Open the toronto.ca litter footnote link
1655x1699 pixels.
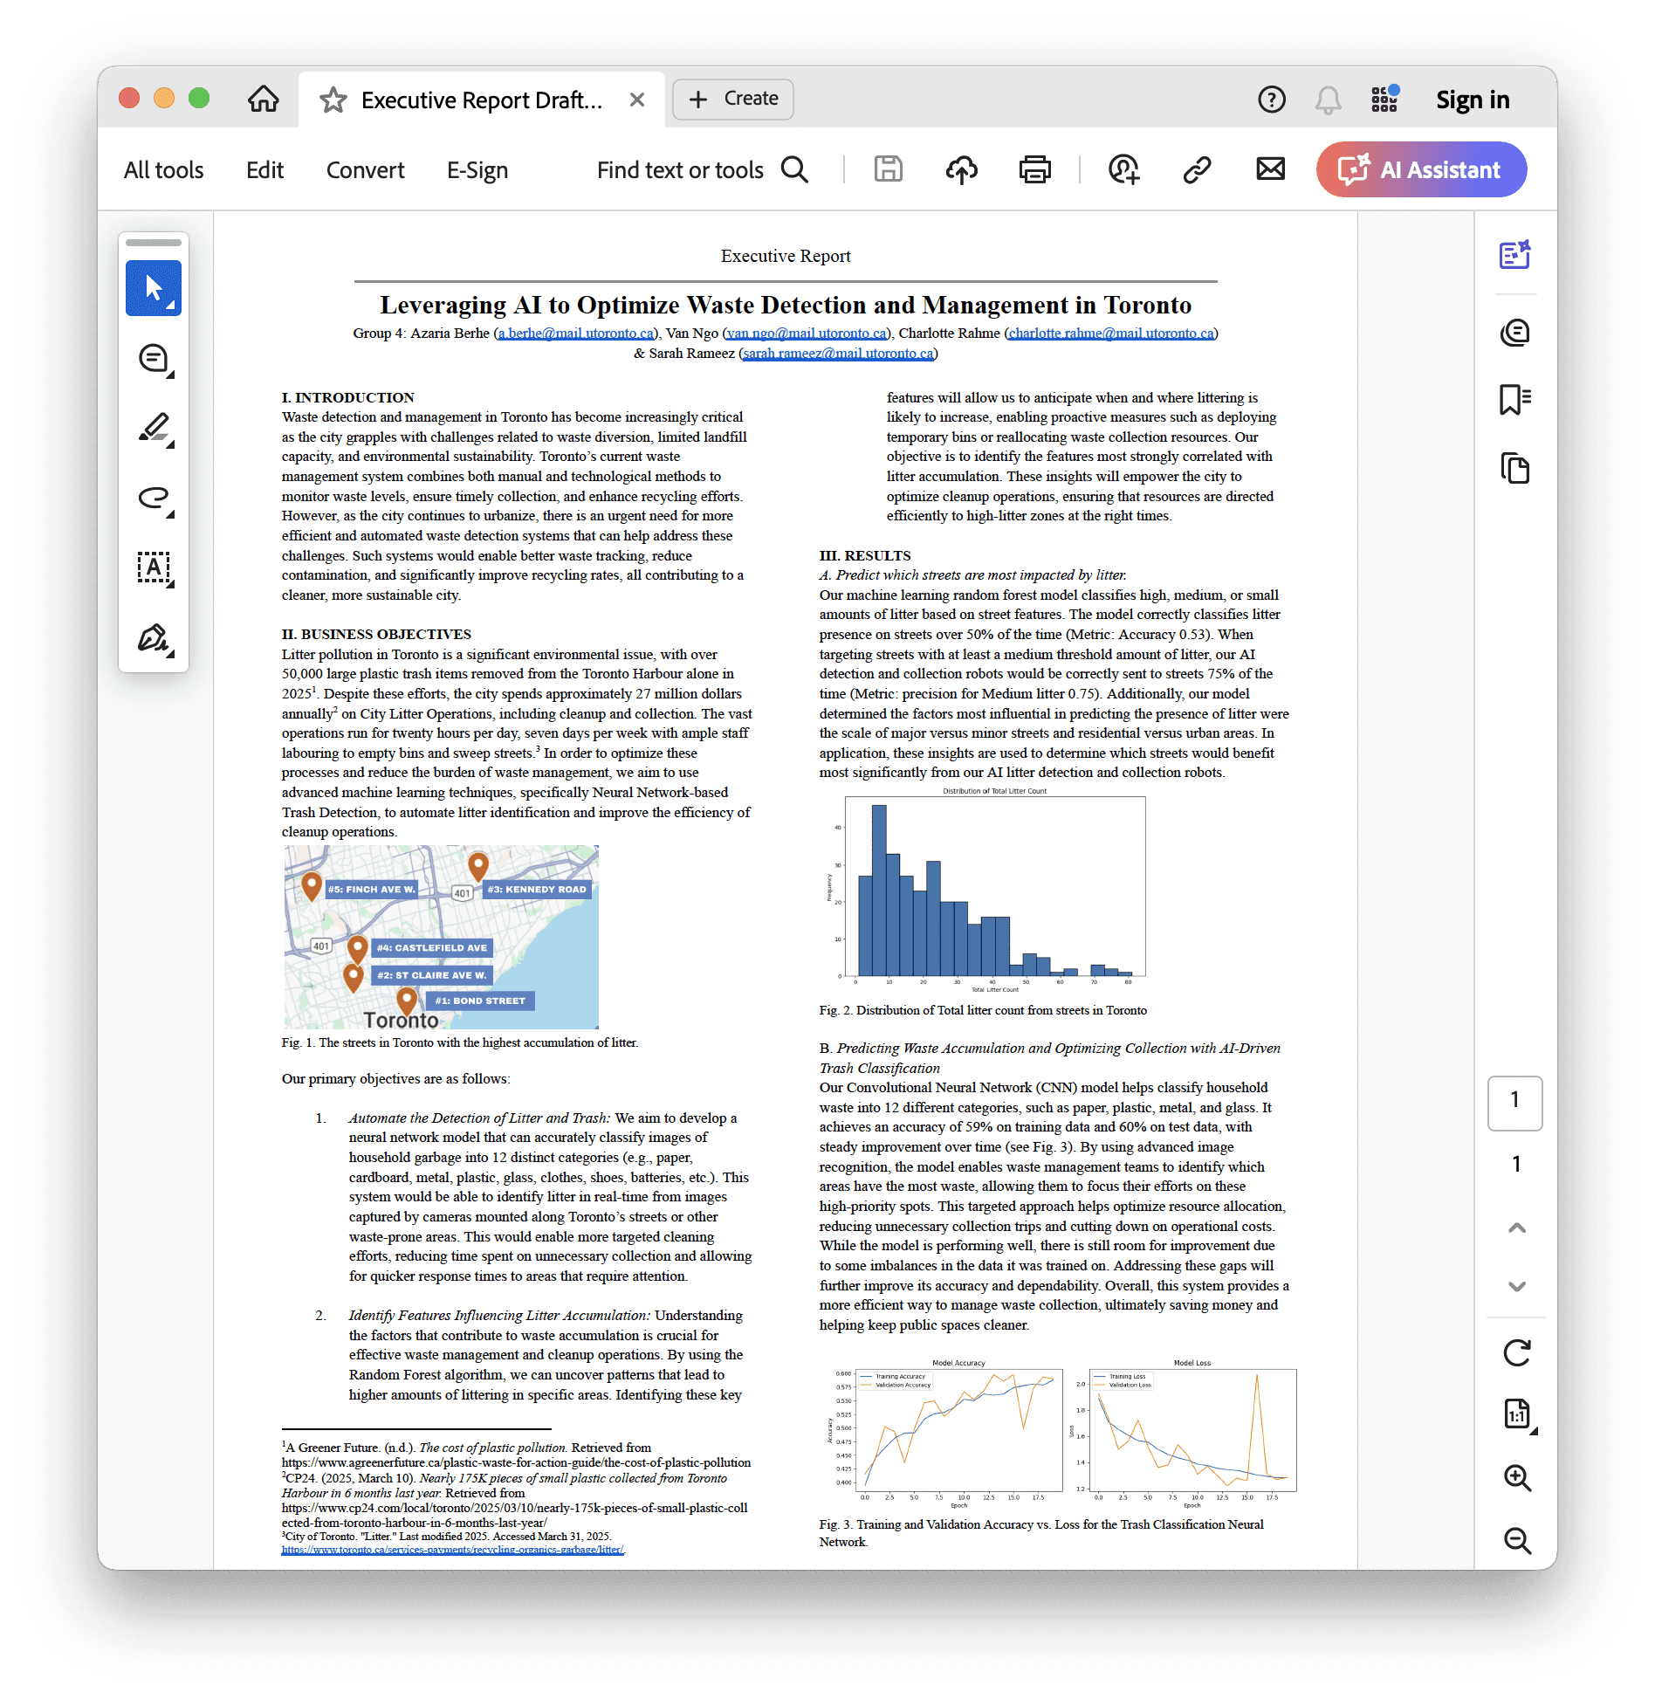[x=453, y=1550]
